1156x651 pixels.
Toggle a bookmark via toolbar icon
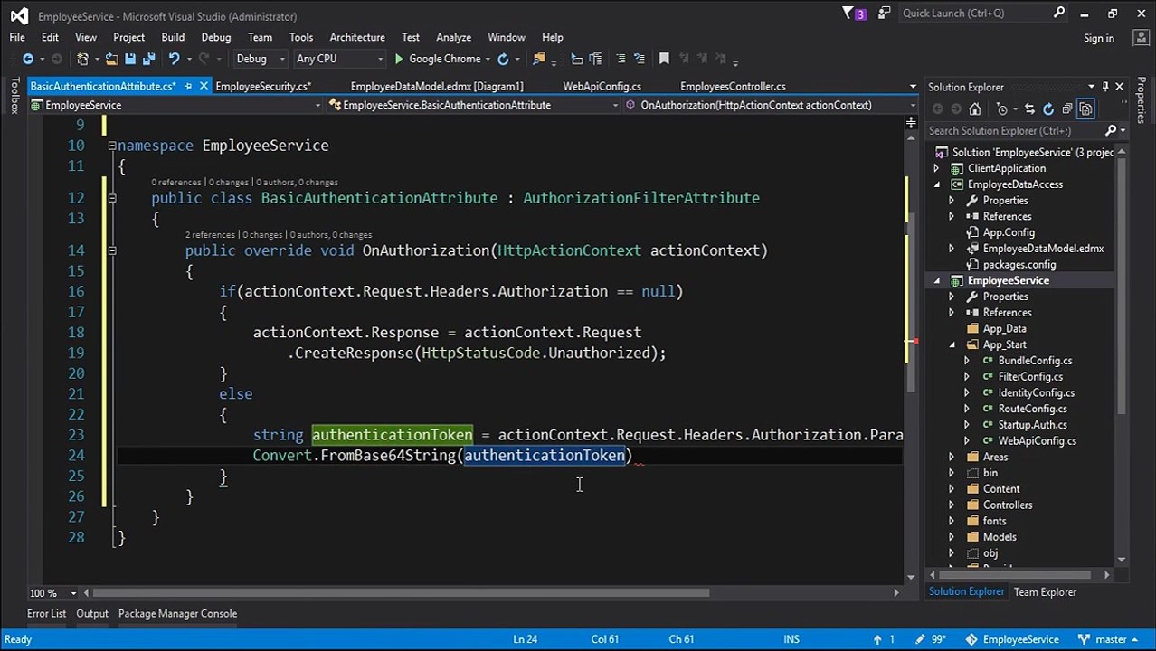coord(664,59)
